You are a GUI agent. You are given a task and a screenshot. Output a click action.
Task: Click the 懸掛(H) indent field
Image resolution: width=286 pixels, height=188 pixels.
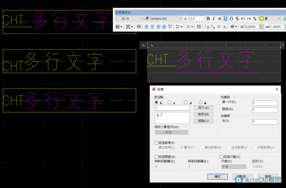click(x=265, y=110)
